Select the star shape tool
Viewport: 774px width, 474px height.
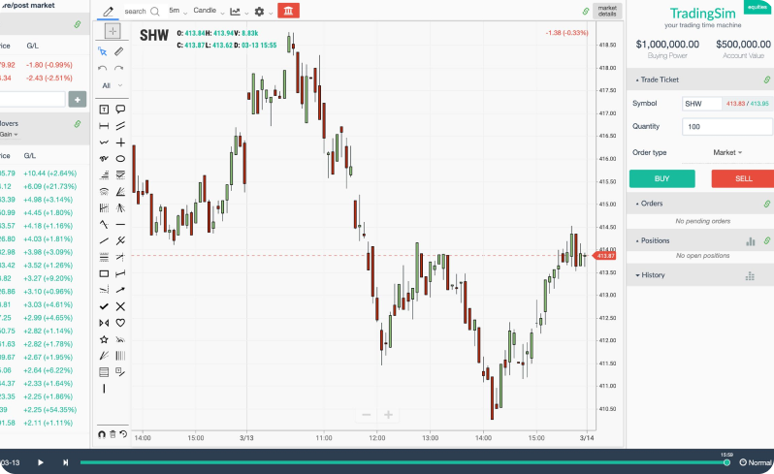pyautogui.click(x=104, y=339)
